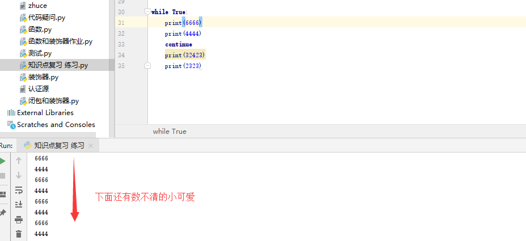Image resolution: width=526 pixels, height=241 pixels.
Task: Expand External Libraries node
Action: click(x=45, y=112)
